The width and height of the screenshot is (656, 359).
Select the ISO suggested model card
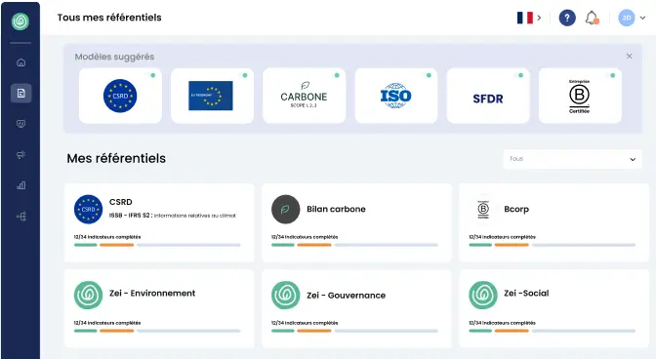coord(395,96)
